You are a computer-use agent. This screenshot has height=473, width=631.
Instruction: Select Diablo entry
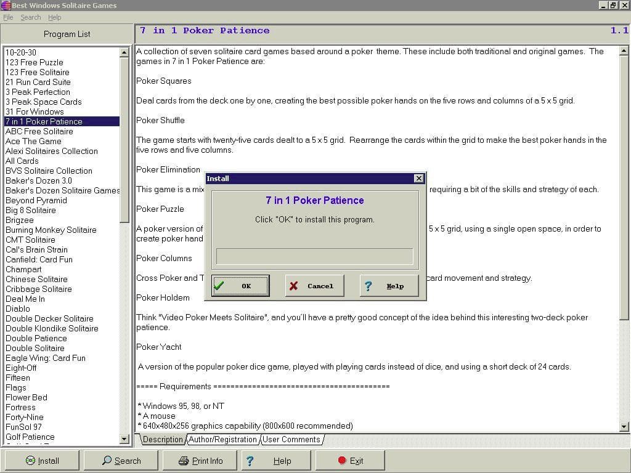62,309
